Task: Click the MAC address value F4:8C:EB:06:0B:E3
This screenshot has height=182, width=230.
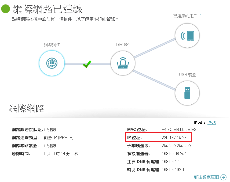Action: (x=179, y=130)
